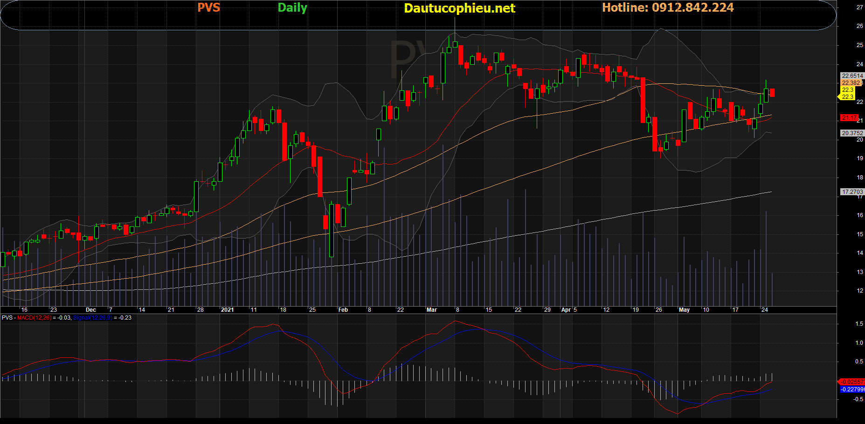Click the 18 level on price axis
The image size is (865, 424).
point(860,178)
